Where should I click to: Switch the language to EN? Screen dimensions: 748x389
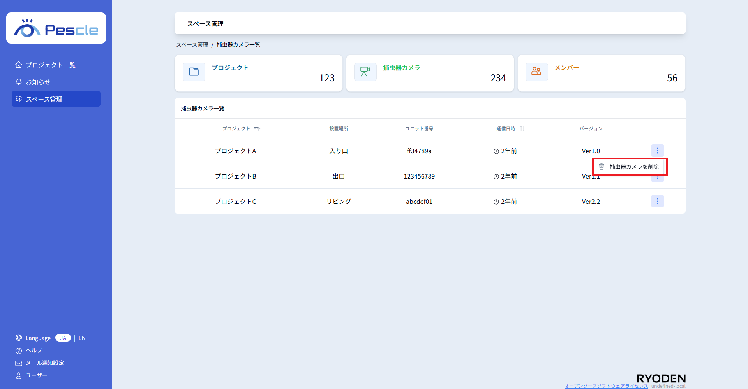(x=82, y=338)
